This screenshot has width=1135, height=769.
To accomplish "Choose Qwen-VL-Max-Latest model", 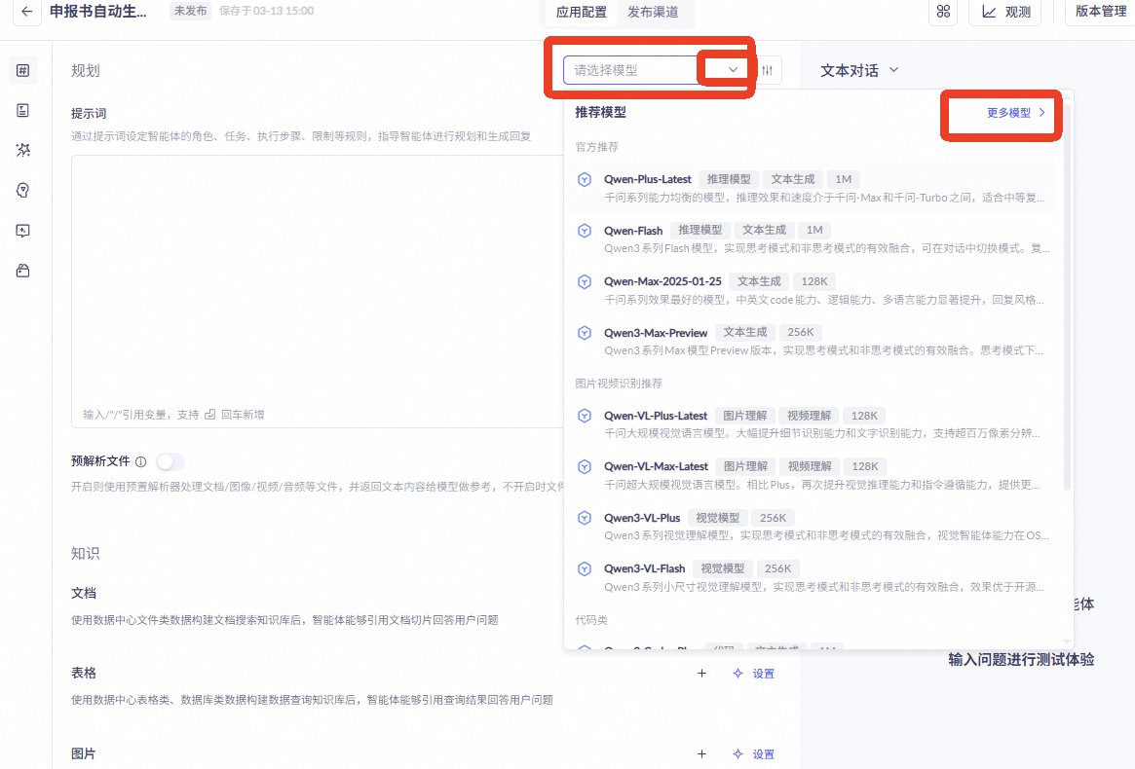I will coord(812,475).
